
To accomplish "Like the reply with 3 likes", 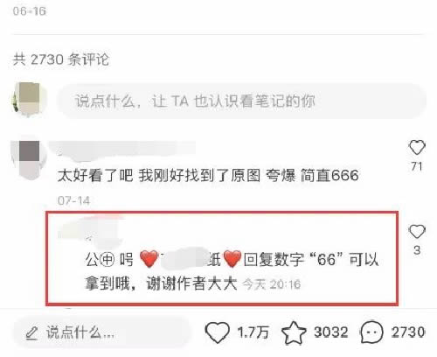I will (417, 232).
